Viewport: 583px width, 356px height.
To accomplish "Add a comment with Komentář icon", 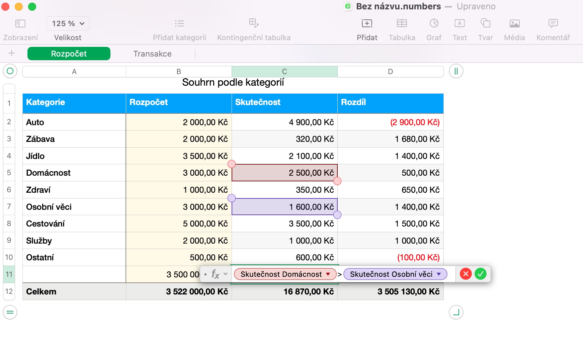I will pyautogui.click(x=553, y=23).
